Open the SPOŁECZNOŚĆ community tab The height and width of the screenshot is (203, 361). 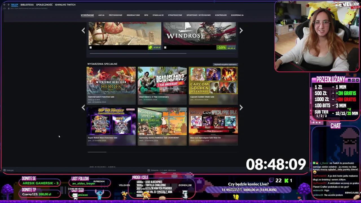(x=44, y=5)
